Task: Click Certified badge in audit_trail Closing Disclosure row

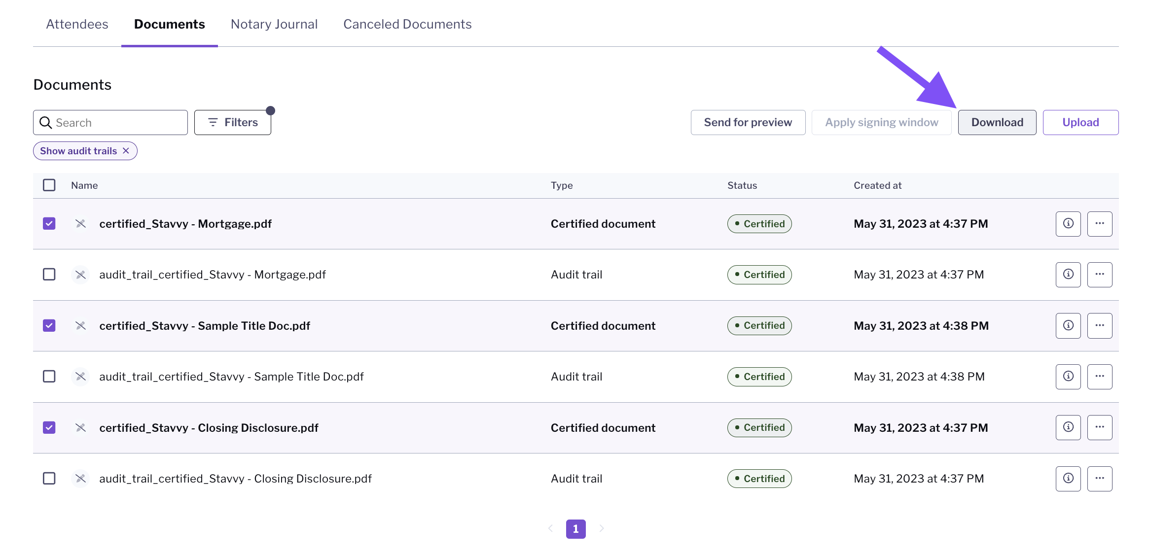Action: (x=759, y=479)
